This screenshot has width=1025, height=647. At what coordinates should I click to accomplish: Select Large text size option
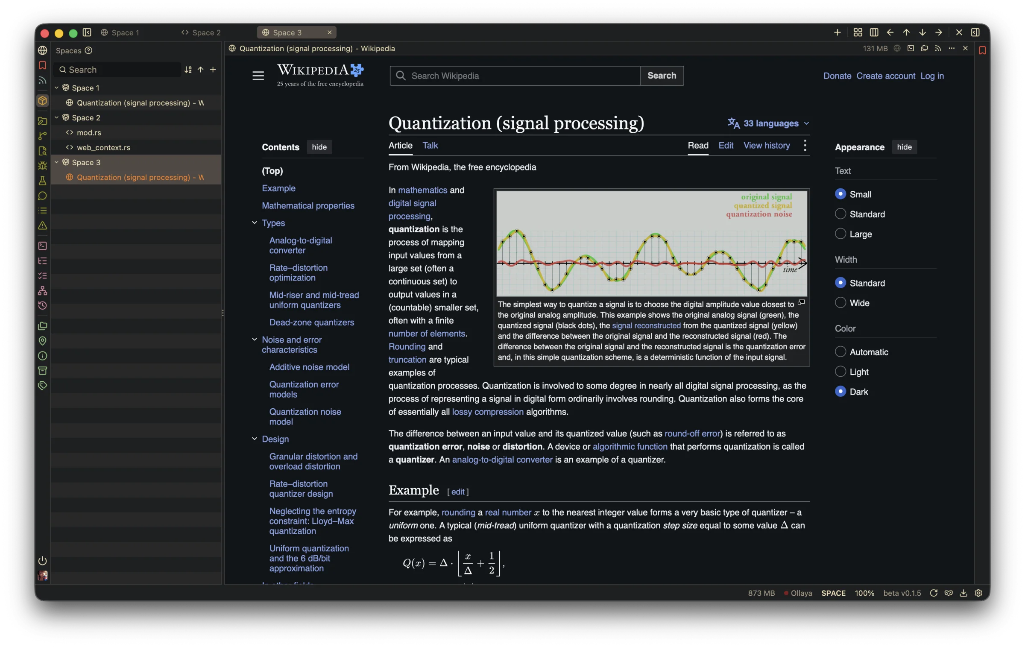pos(840,234)
